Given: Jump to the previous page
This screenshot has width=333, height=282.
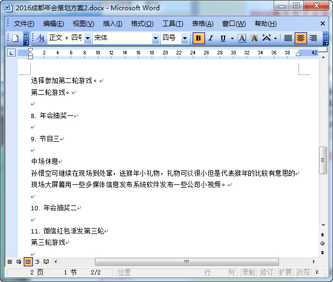Looking at the screenshot, I should [x=322, y=235].
